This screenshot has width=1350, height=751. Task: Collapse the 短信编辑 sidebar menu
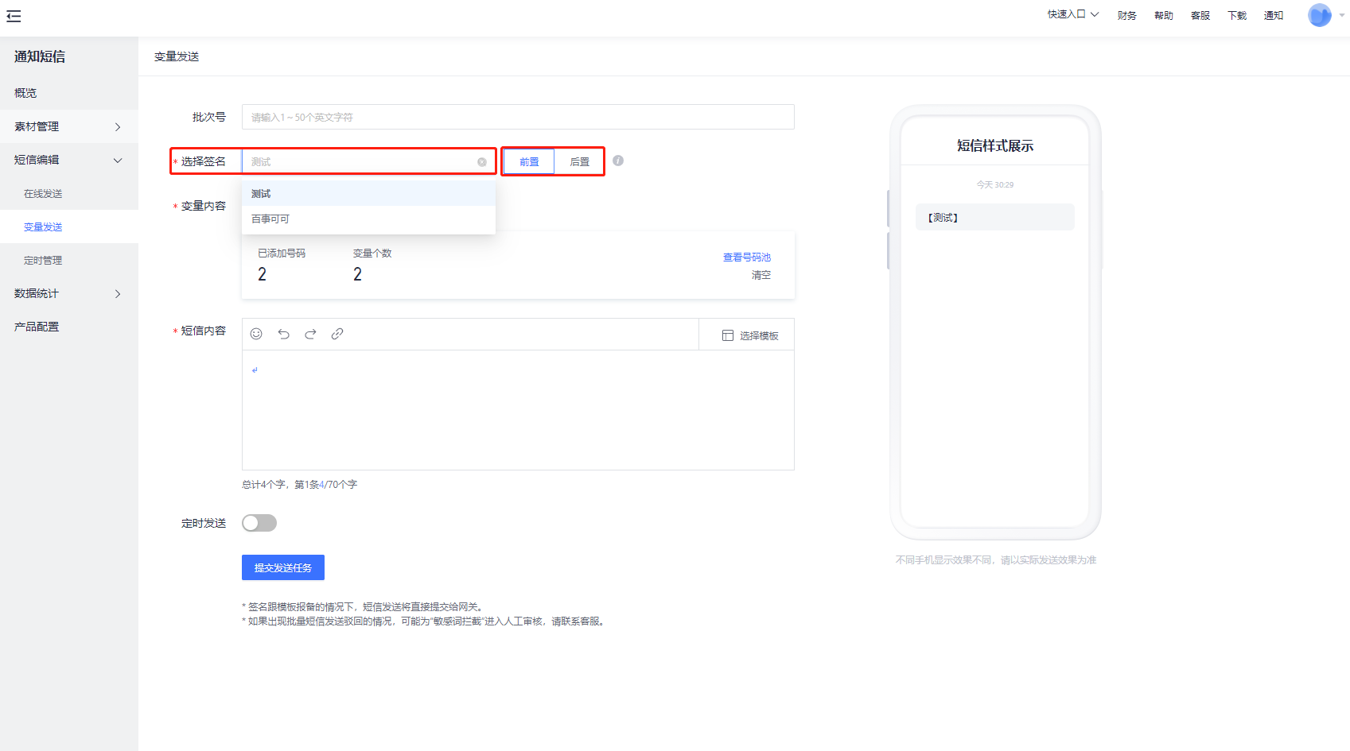[x=69, y=160]
